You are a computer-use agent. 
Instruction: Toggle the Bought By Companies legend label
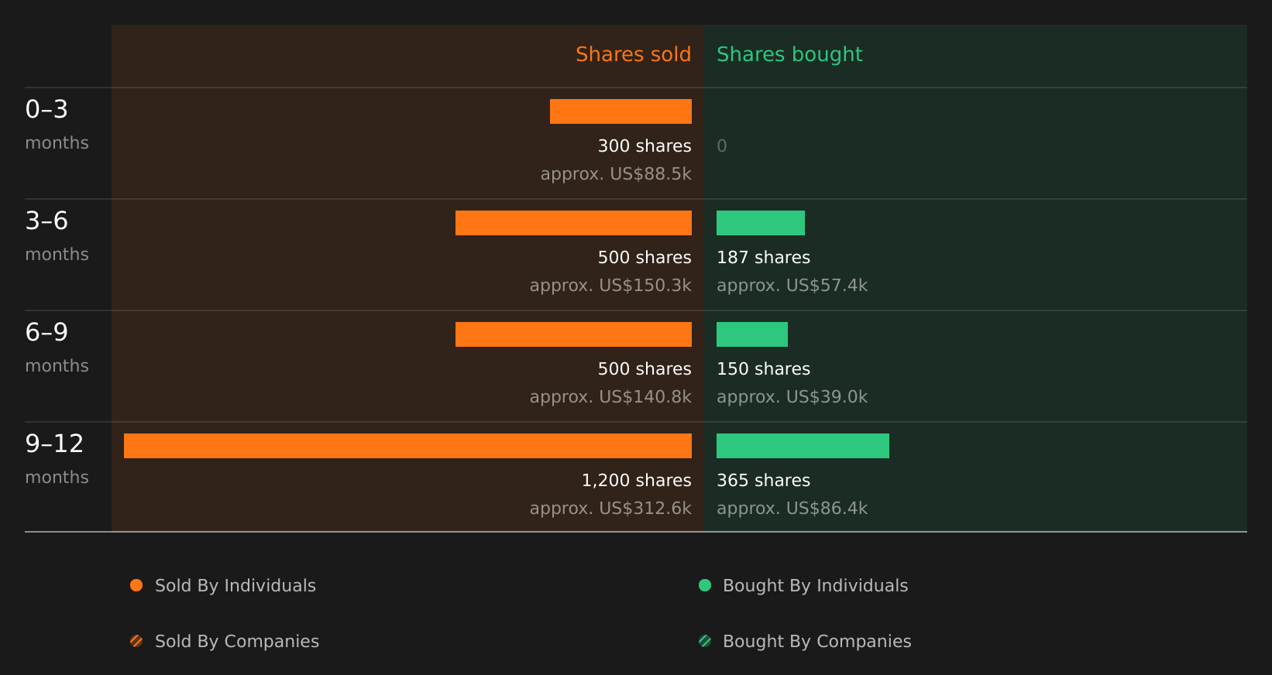tap(816, 642)
